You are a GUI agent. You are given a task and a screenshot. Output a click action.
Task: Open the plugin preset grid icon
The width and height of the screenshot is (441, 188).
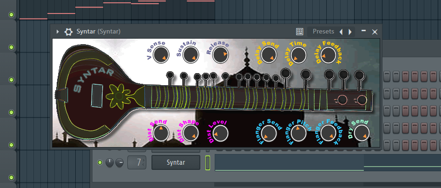tap(300, 32)
